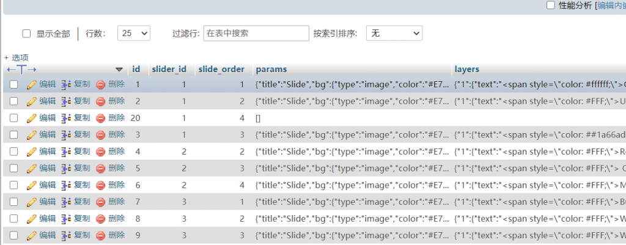Open the + 选项 options link
The height and width of the screenshot is (245, 626).
(16, 57)
